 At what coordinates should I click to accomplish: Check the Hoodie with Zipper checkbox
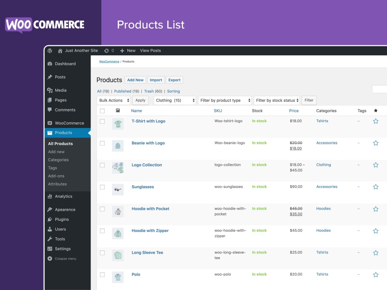click(102, 231)
